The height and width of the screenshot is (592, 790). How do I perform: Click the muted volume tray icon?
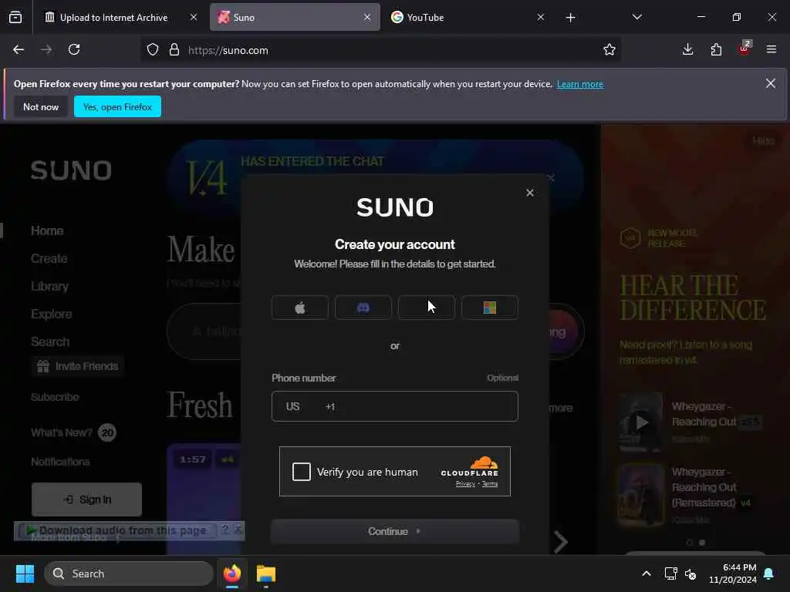coord(690,573)
